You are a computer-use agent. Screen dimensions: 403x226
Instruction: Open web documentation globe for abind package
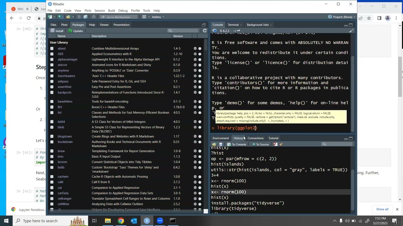pos(195,49)
